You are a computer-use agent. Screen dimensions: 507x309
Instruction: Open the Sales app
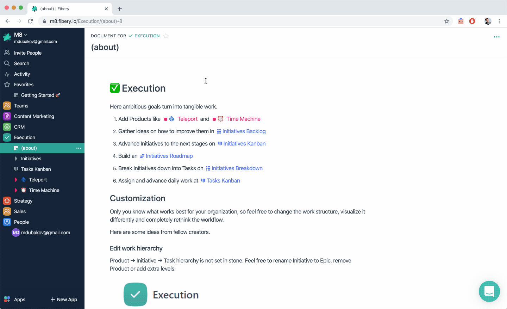click(20, 211)
